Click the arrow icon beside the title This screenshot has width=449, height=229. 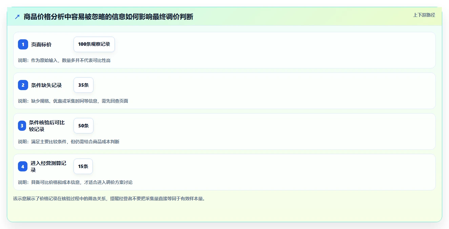pyautogui.click(x=17, y=17)
